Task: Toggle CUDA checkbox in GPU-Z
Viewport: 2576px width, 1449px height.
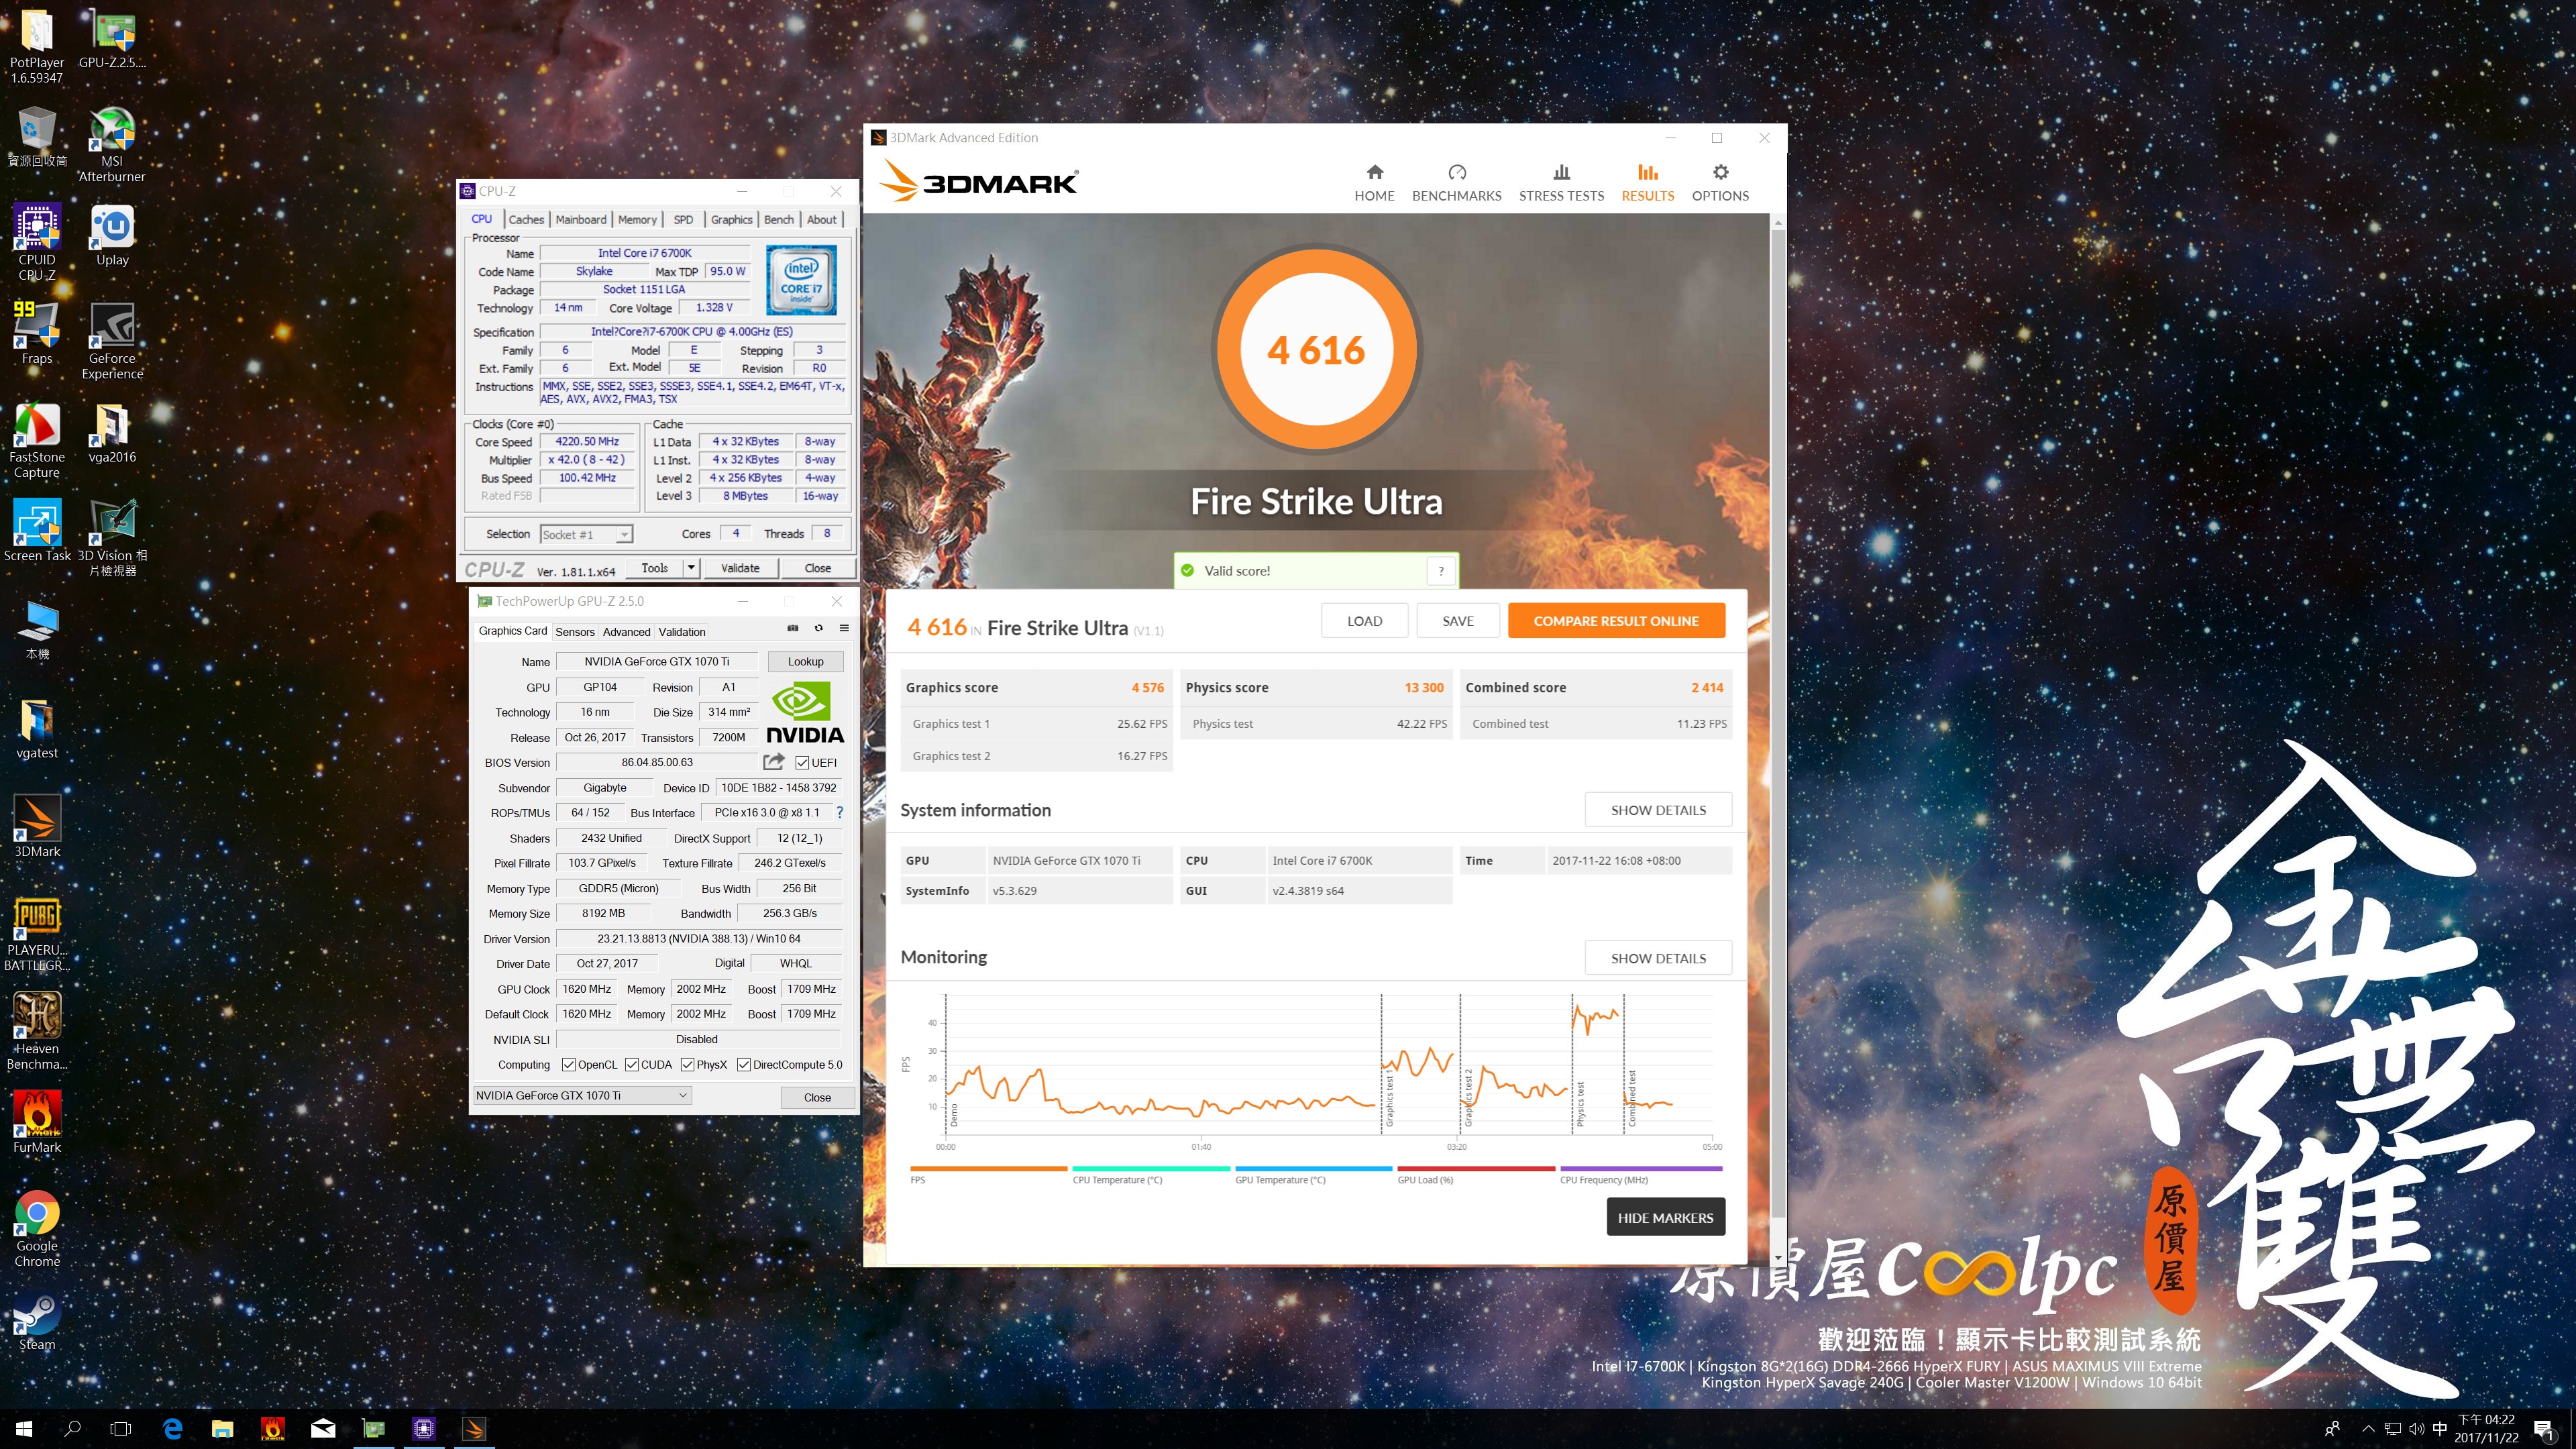Action: 632,1065
